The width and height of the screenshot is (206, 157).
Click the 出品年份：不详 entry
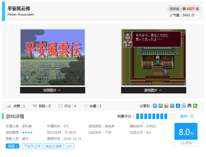(100, 132)
